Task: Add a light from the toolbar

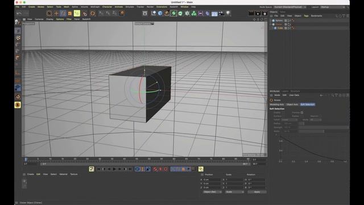Action: pyautogui.click(x=228, y=13)
